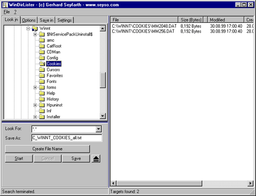Select the Fonts tree item label
This screenshot has width=256, height=196.
52,81
